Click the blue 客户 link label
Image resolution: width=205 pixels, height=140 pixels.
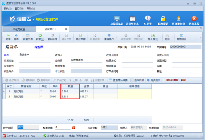point(6,55)
